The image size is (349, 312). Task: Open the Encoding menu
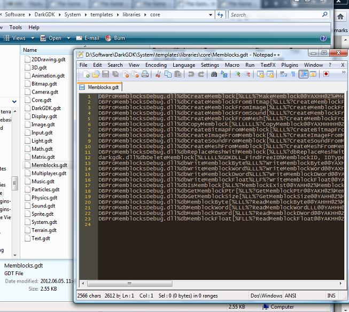click(x=156, y=65)
